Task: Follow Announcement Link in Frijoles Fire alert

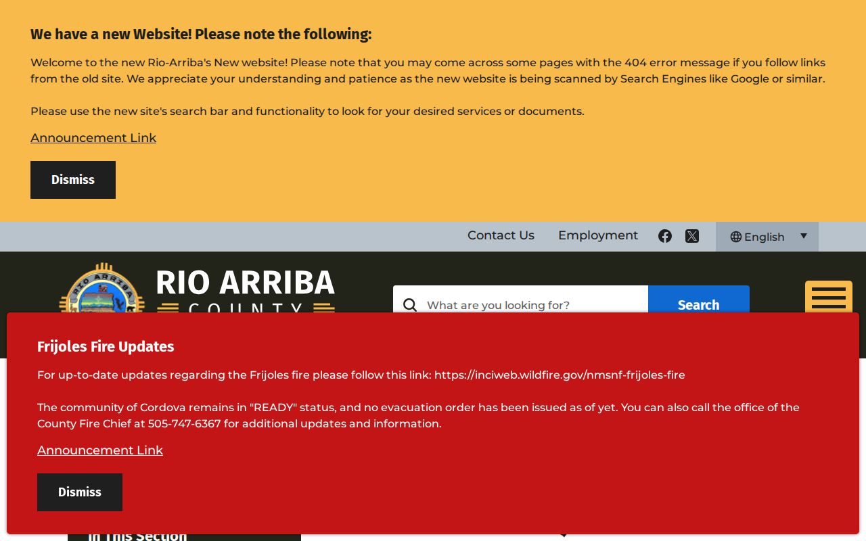Action: click(x=100, y=450)
